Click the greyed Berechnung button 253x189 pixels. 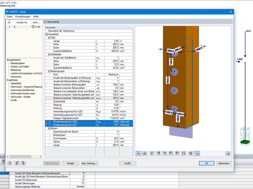(52, 163)
